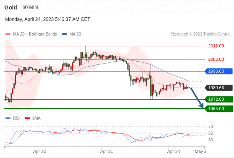Click the Apr 21 date axis label
Viewport: 234px width, 158px height.
[107, 151]
